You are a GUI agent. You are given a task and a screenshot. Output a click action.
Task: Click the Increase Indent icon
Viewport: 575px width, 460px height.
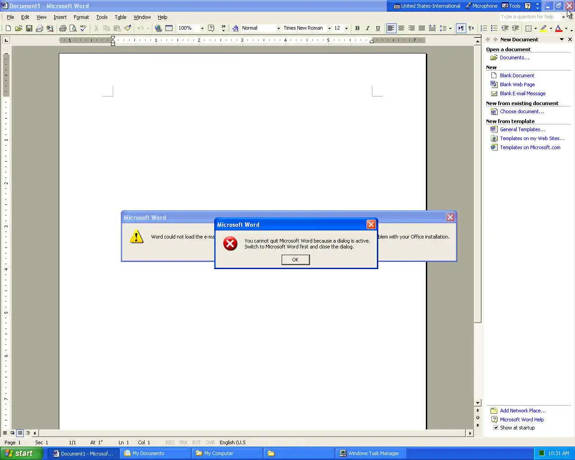coord(515,28)
